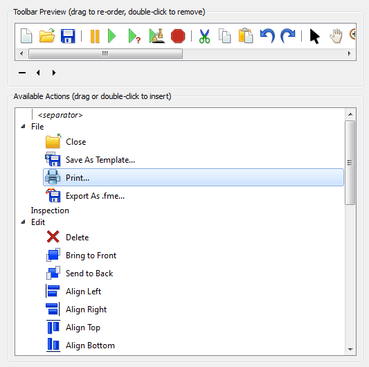Click the move-right arrow button below preview
369x367 pixels.
pos(54,73)
